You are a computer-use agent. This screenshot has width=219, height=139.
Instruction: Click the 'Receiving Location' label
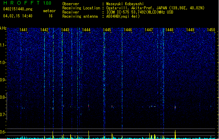tap(81, 8)
